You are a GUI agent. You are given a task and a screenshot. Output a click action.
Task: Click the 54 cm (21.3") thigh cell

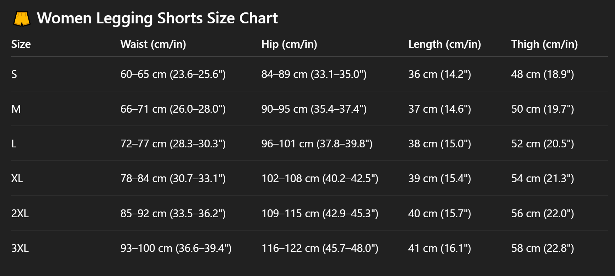[x=543, y=178]
